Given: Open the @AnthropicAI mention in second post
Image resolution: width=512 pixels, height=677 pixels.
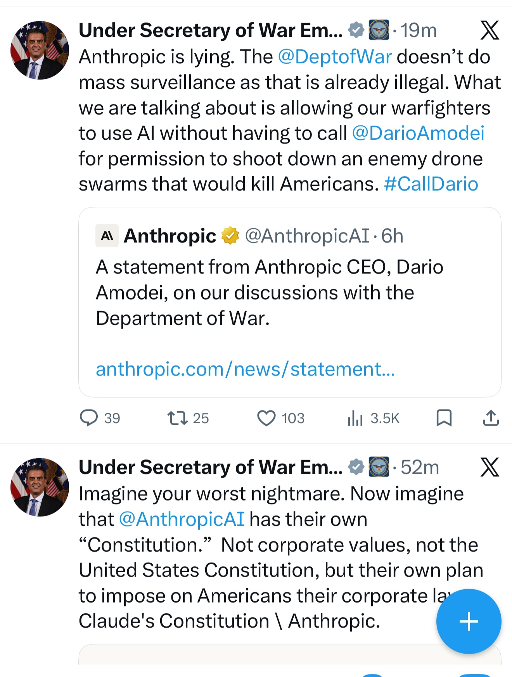Looking at the screenshot, I should (x=182, y=519).
